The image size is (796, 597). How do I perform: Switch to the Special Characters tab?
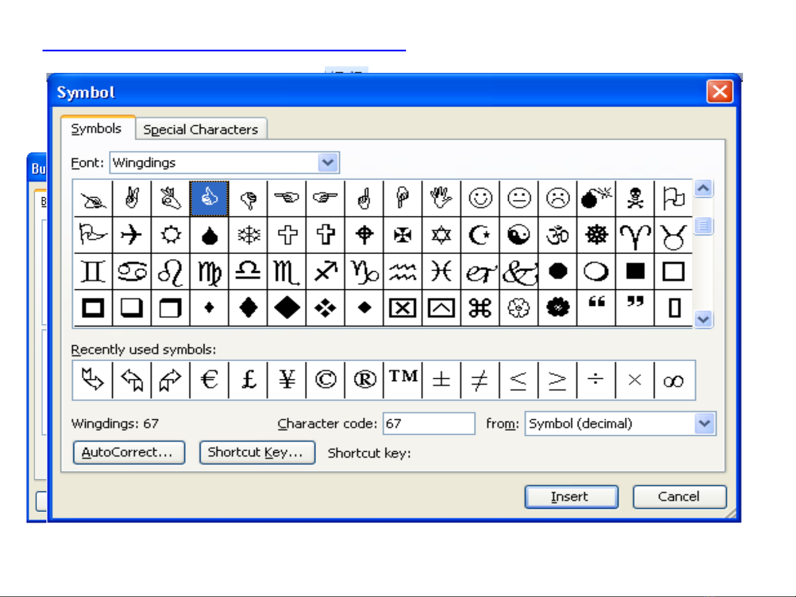pyautogui.click(x=201, y=130)
